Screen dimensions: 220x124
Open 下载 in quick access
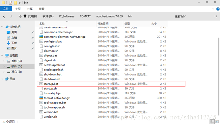[x=14, y=43]
